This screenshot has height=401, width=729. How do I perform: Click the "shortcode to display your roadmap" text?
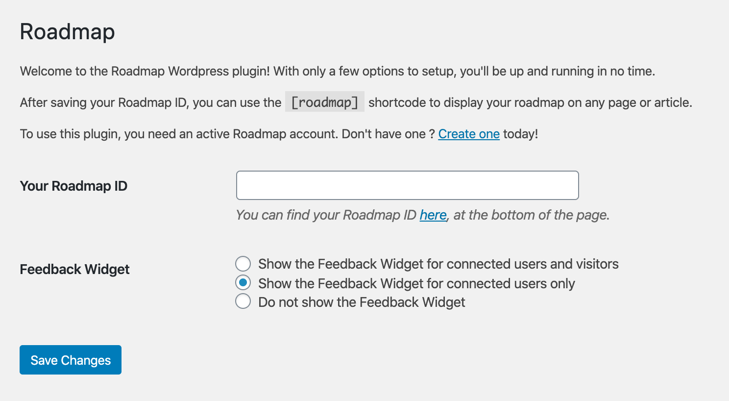coord(530,102)
